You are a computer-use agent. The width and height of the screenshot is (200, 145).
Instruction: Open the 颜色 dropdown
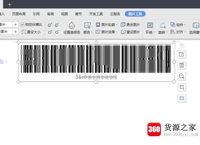click(x=88, y=32)
